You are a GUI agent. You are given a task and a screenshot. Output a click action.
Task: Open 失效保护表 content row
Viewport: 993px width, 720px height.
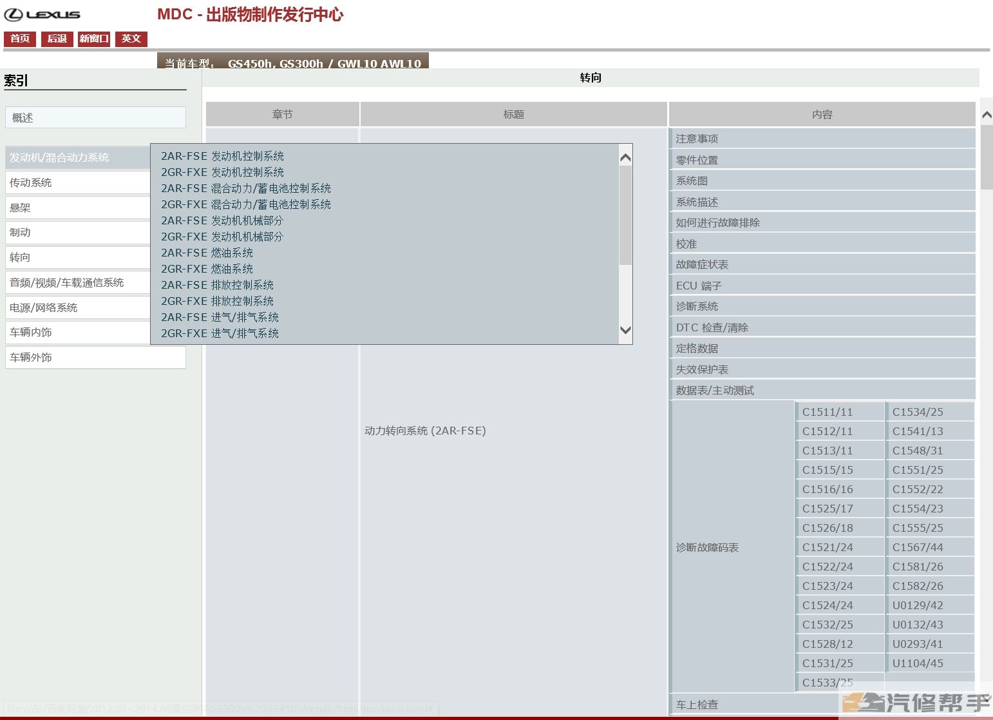pyautogui.click(x=822, y=369)
